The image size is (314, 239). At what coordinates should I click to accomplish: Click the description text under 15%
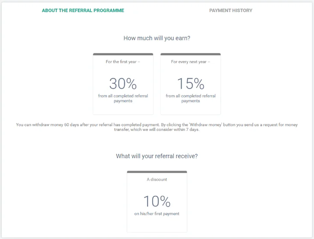pos(190,98)
